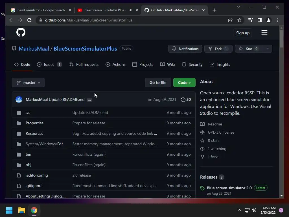Open the bin folder
This screenshot has width=289, height=217.
pyautogui.click(x=29, y=155)
